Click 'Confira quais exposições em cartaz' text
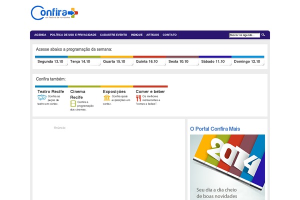The width and height of the screenshot is (300, 200). (116, 100)
